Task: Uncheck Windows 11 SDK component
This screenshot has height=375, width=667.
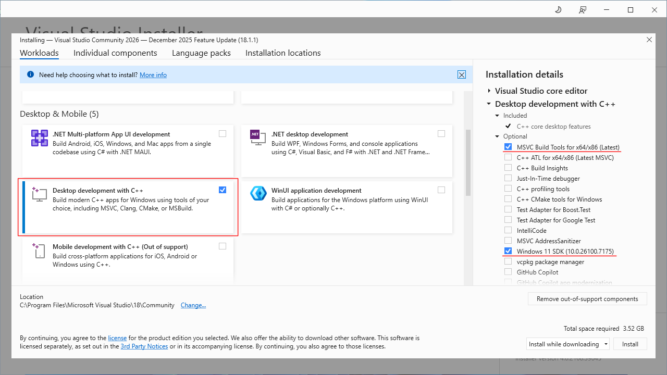Action: coord(508,251)
